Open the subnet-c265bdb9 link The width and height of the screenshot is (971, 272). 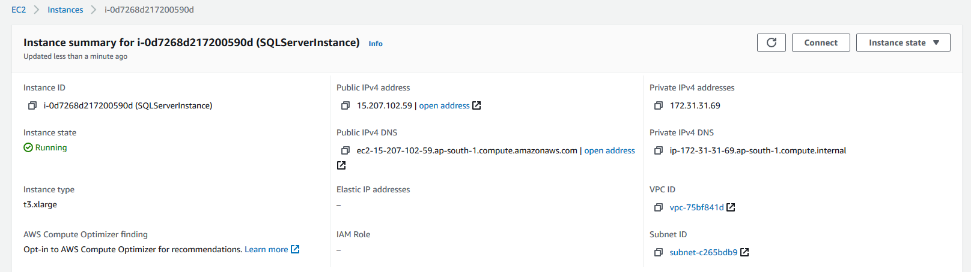pyautogui.click(x=703, y=252)
